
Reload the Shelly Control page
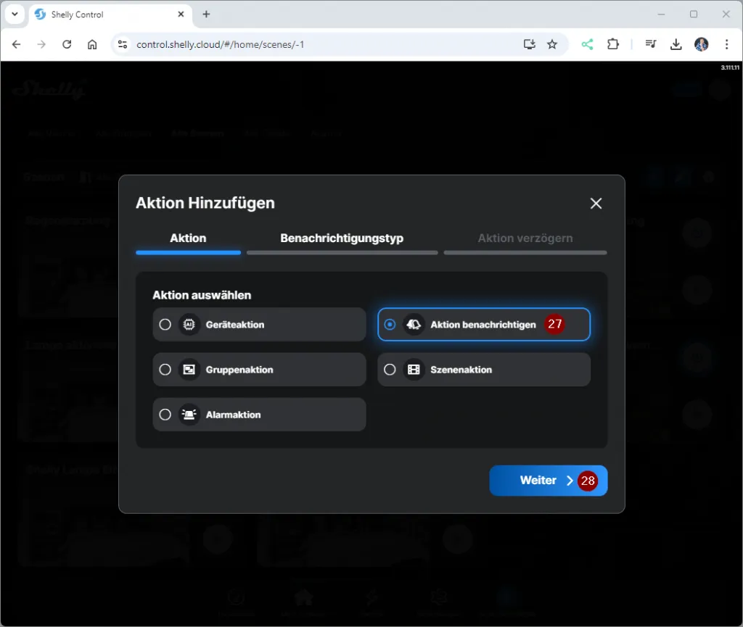click(x=67, y=44)
